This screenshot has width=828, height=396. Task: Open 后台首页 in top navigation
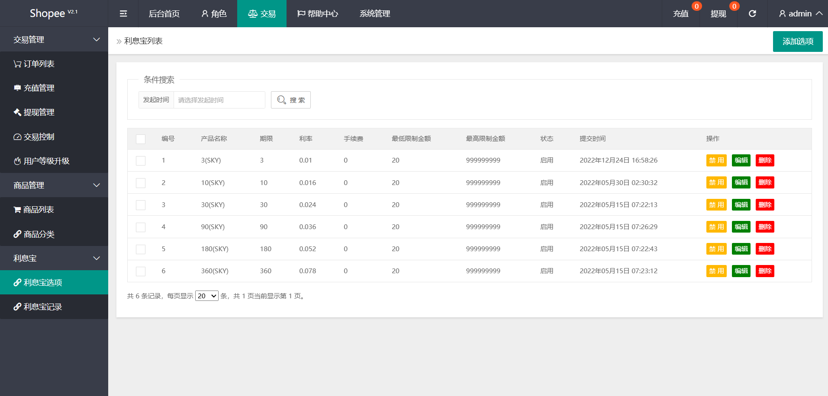tap(164, 14)
